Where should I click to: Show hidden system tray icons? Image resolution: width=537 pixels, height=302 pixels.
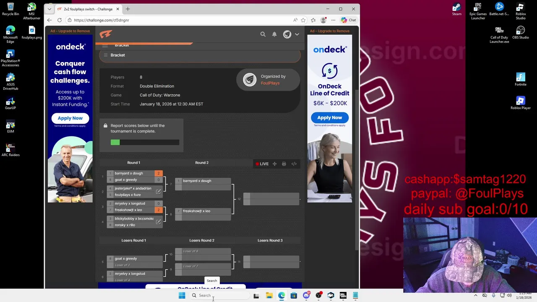[x=476, y=295]
